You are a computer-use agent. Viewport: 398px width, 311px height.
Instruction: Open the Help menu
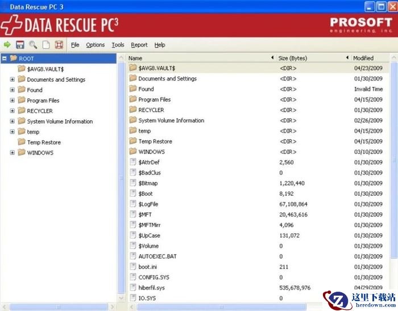160,45
